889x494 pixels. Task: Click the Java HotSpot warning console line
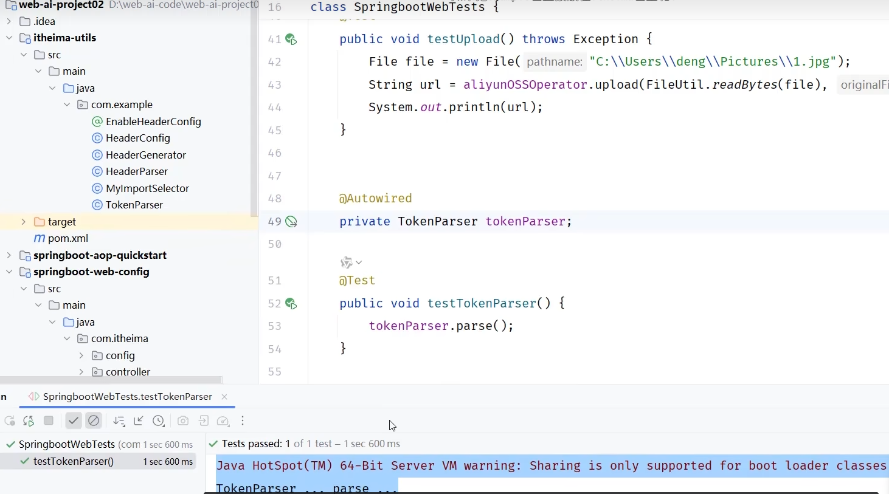552,466
